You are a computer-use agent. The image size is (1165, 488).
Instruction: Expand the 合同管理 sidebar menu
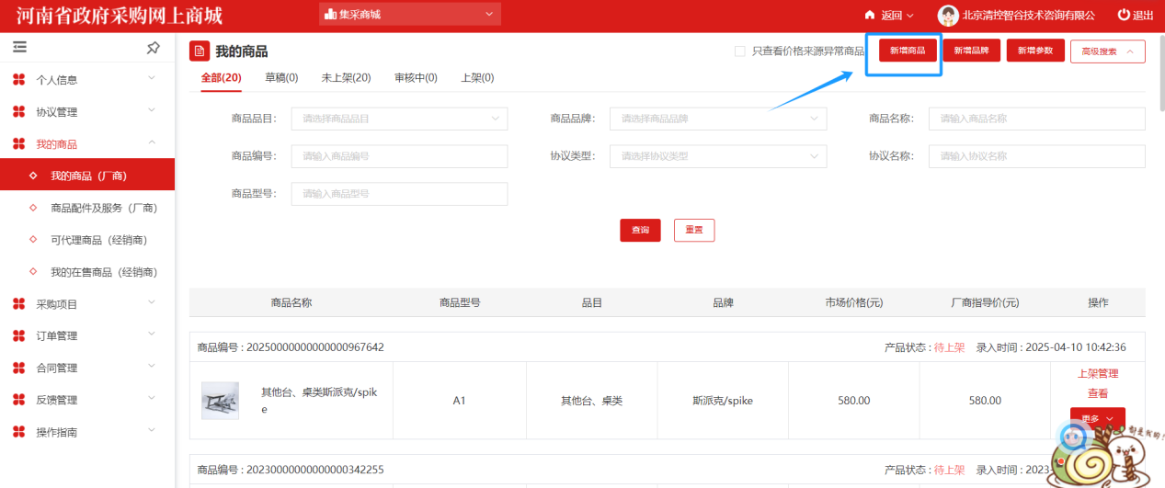pos(87,368)
